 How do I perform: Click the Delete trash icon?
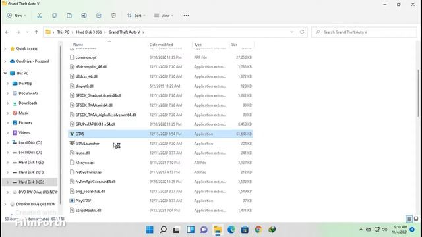click(113, 16)
